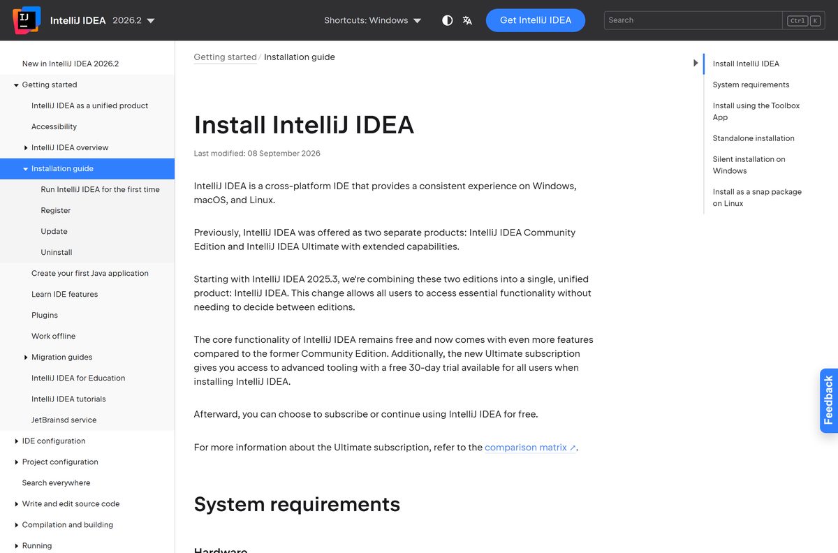Expand Write and edit source code arrow
Screen dimensions: 838x553
(x=16, y=504)
